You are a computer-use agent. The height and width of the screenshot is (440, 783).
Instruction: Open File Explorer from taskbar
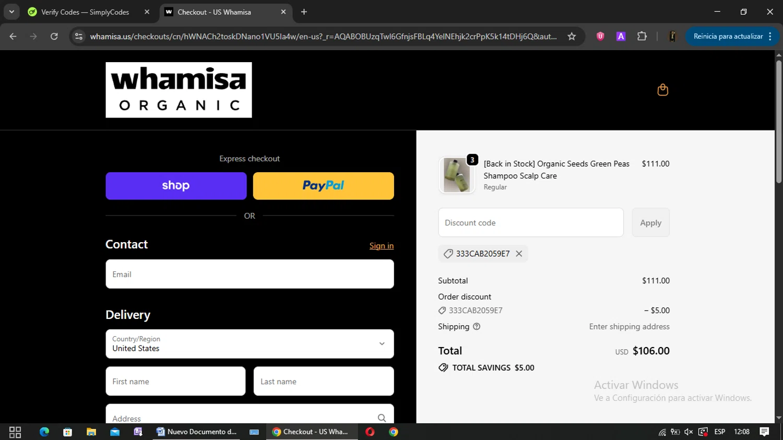91,432
